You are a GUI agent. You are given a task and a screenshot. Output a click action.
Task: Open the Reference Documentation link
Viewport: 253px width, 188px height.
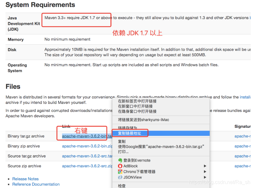point(36,184)
